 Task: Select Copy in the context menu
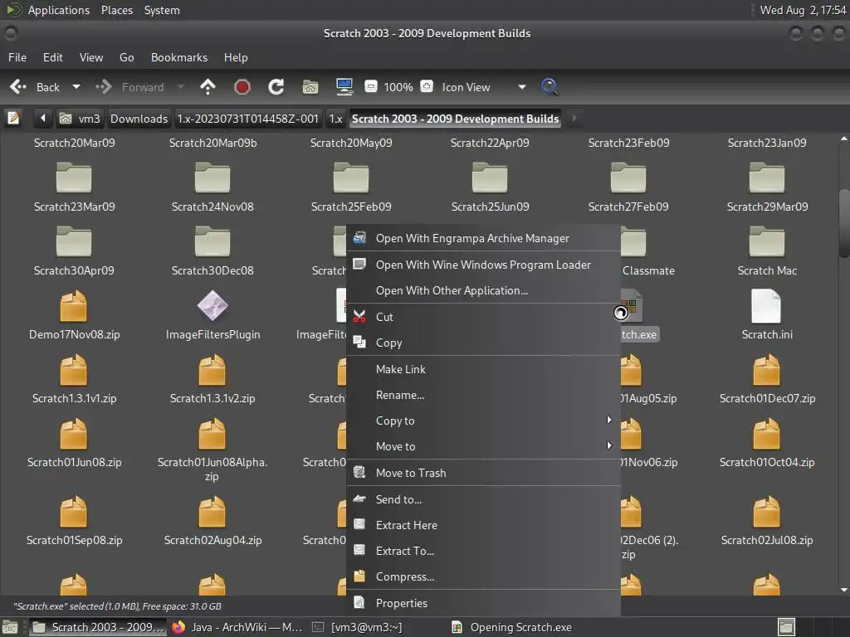click(x=484, y=343)
